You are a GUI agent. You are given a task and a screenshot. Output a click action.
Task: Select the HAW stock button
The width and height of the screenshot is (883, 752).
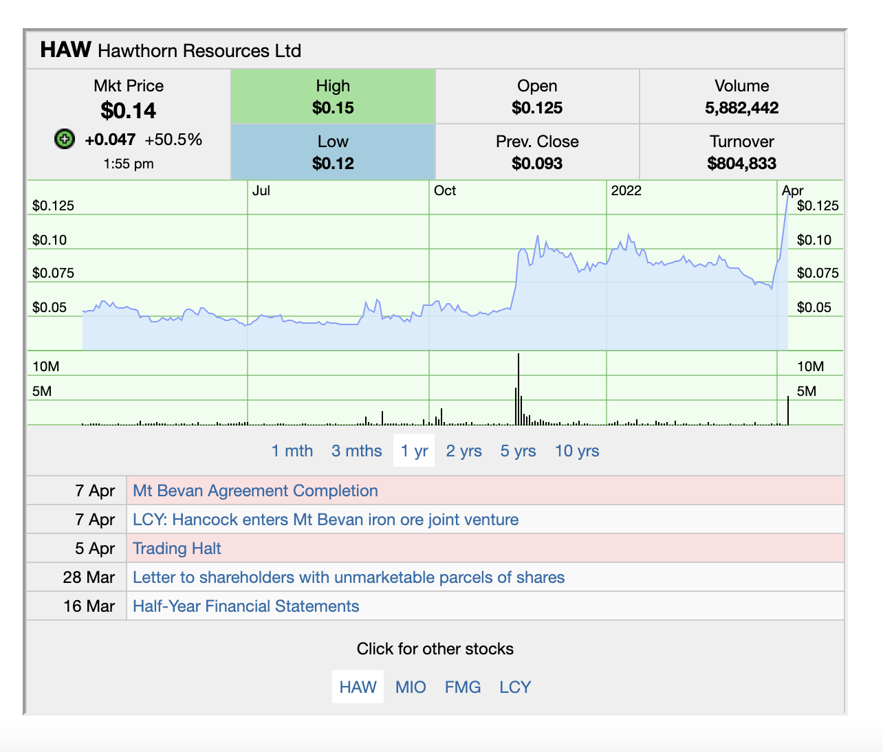point(358,687)
